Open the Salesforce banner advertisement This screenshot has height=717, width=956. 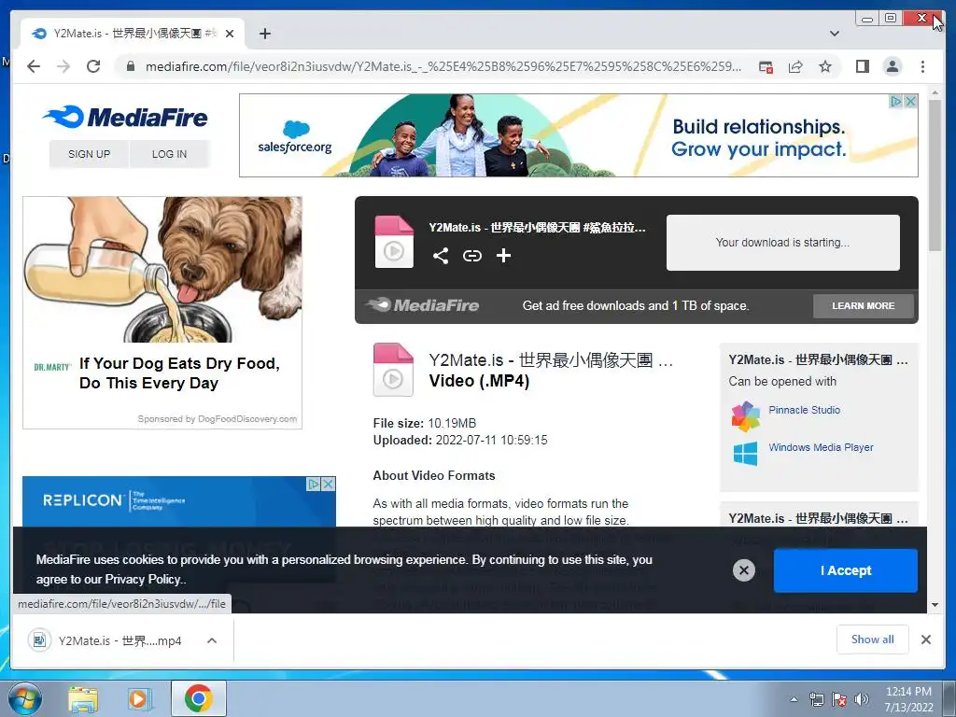pyautogui.click(x=578, y=135)
